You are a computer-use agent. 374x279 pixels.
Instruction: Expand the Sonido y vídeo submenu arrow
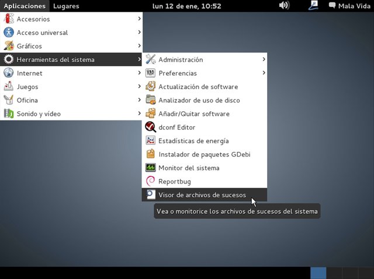[x=139, y=114]
